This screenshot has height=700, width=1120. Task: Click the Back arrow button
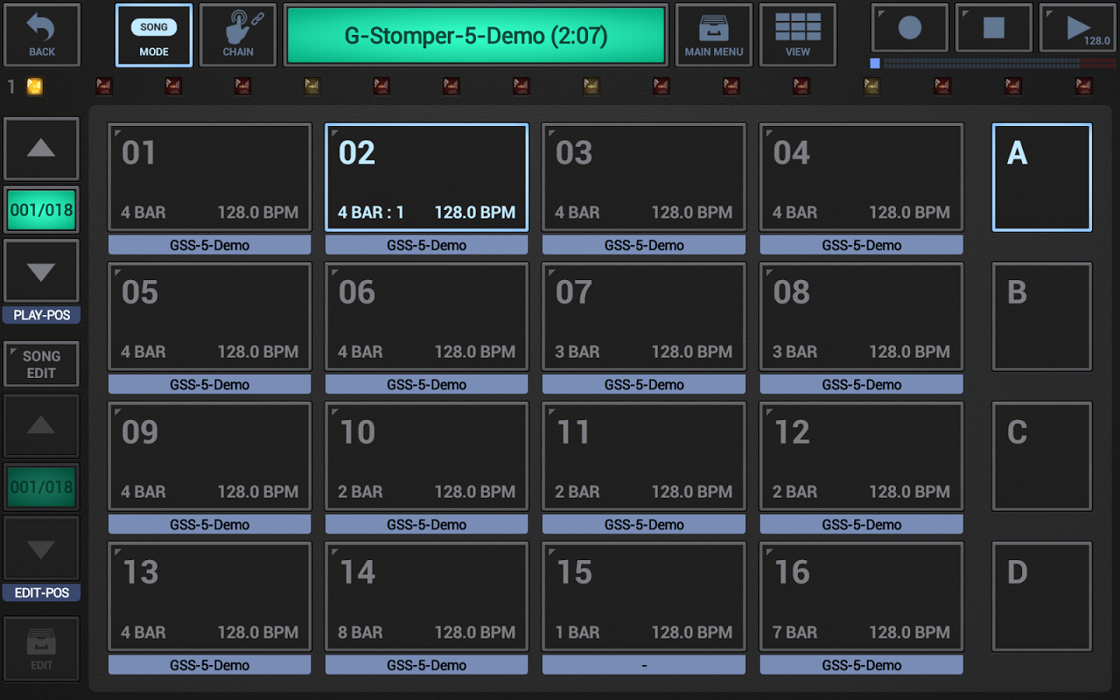[42, 35]
